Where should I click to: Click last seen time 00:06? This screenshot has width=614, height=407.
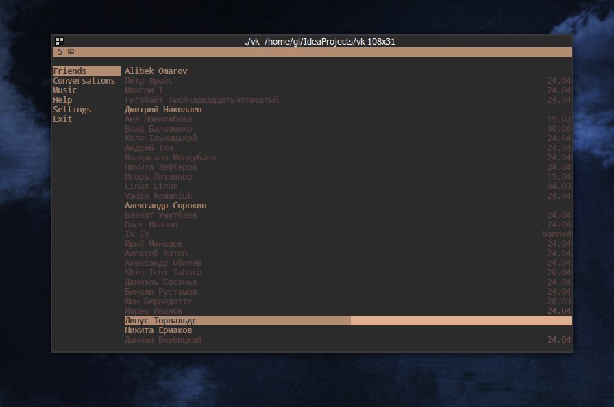coord(559,128)
